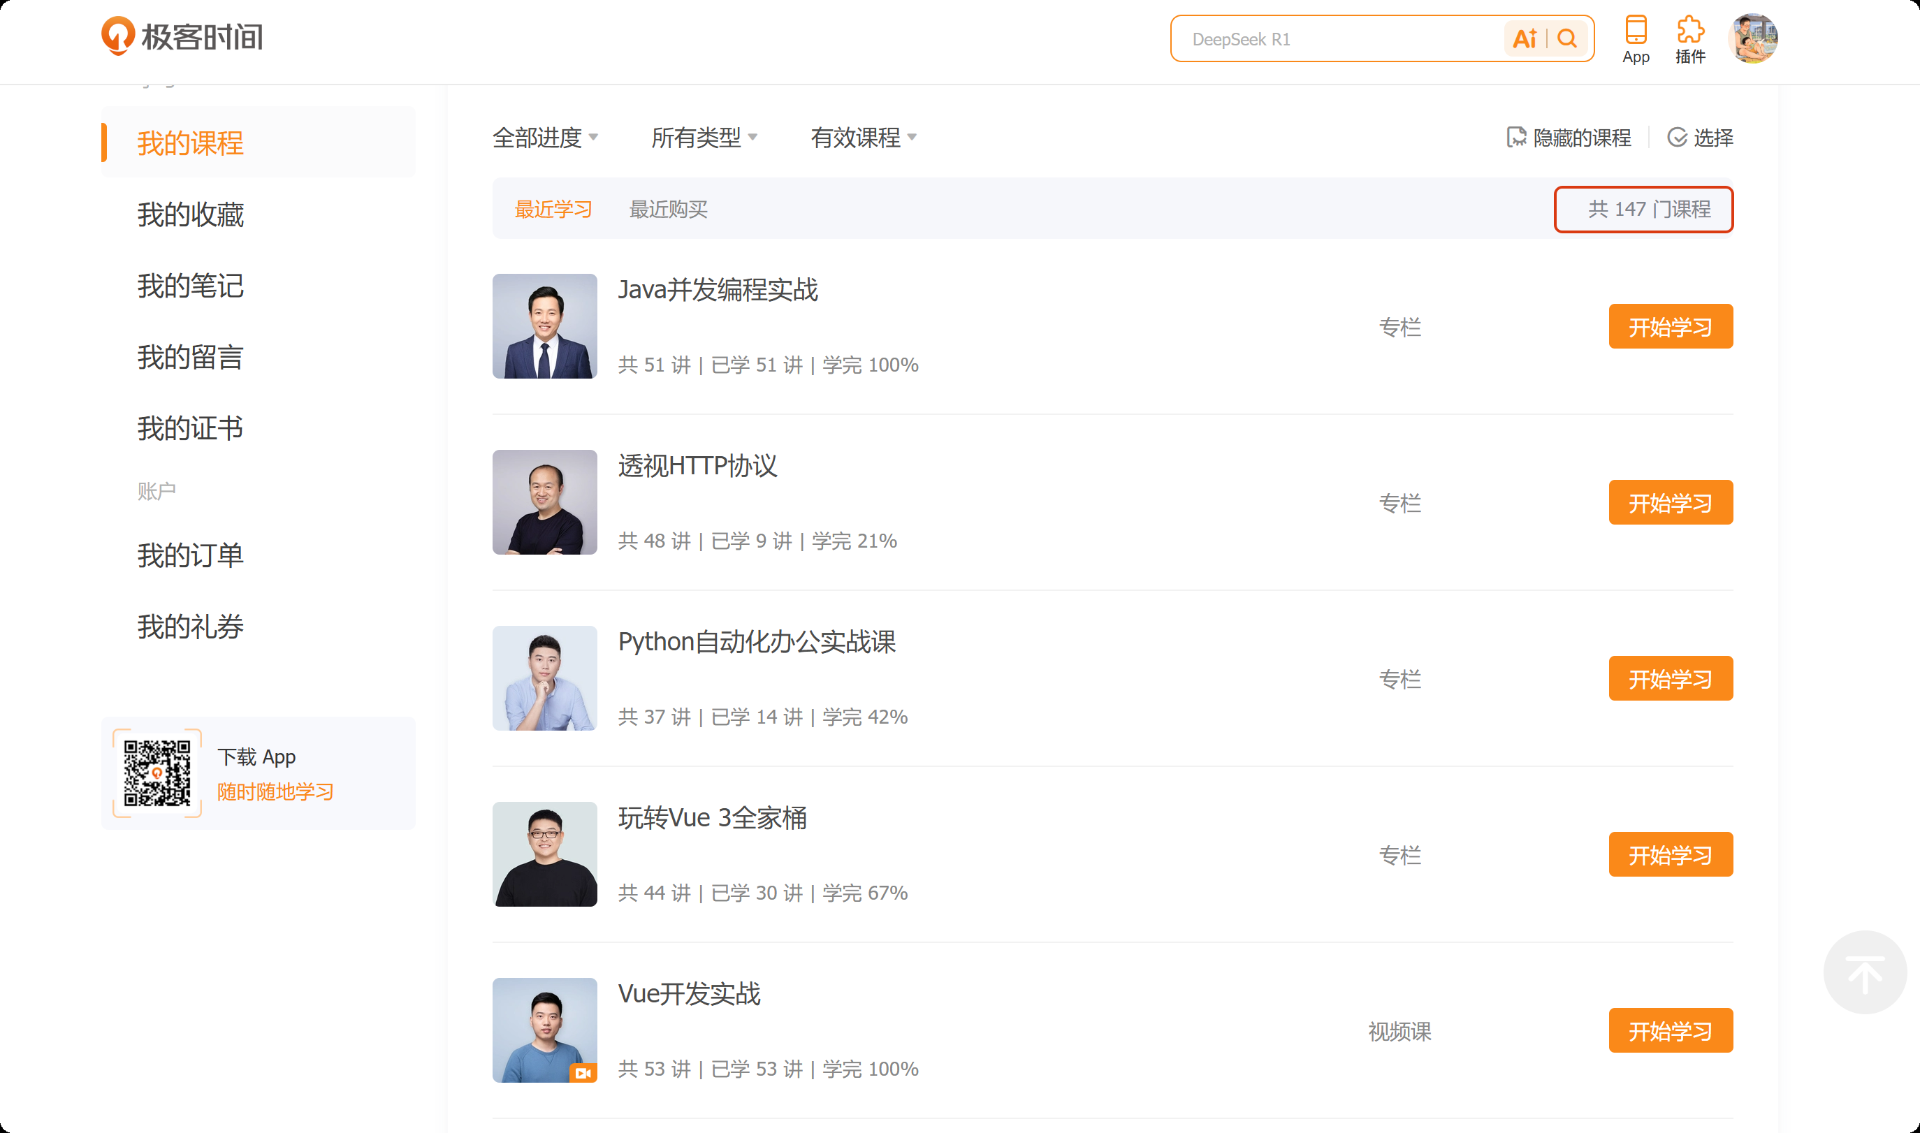Open the 插件 puzzle icon

(1690, 31)
